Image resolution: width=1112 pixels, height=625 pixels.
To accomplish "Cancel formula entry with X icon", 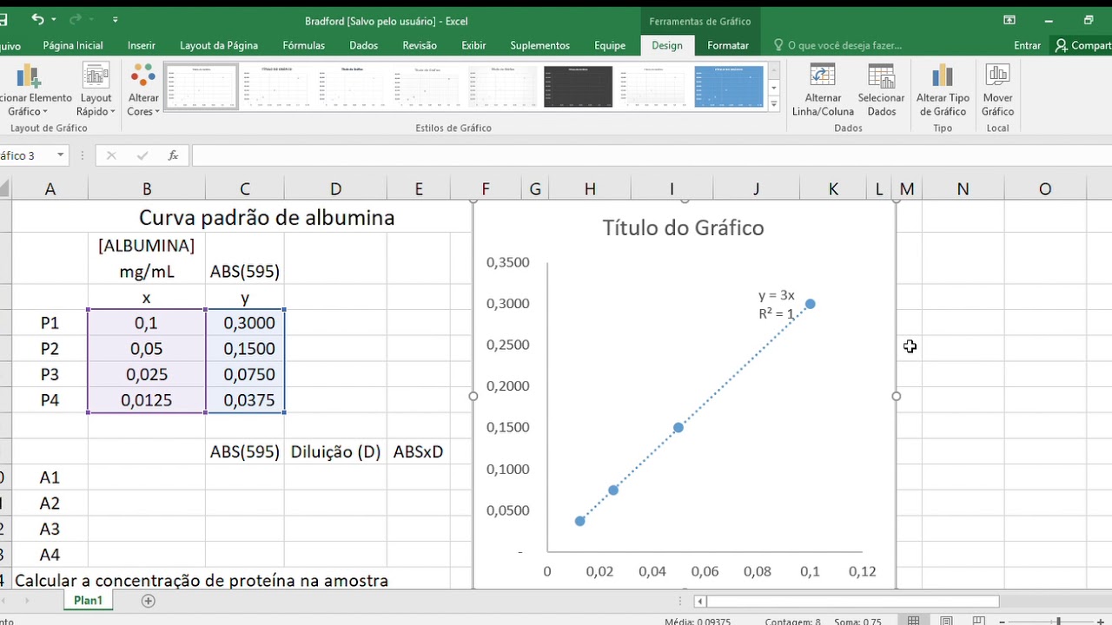I will (x=110, y=155).
